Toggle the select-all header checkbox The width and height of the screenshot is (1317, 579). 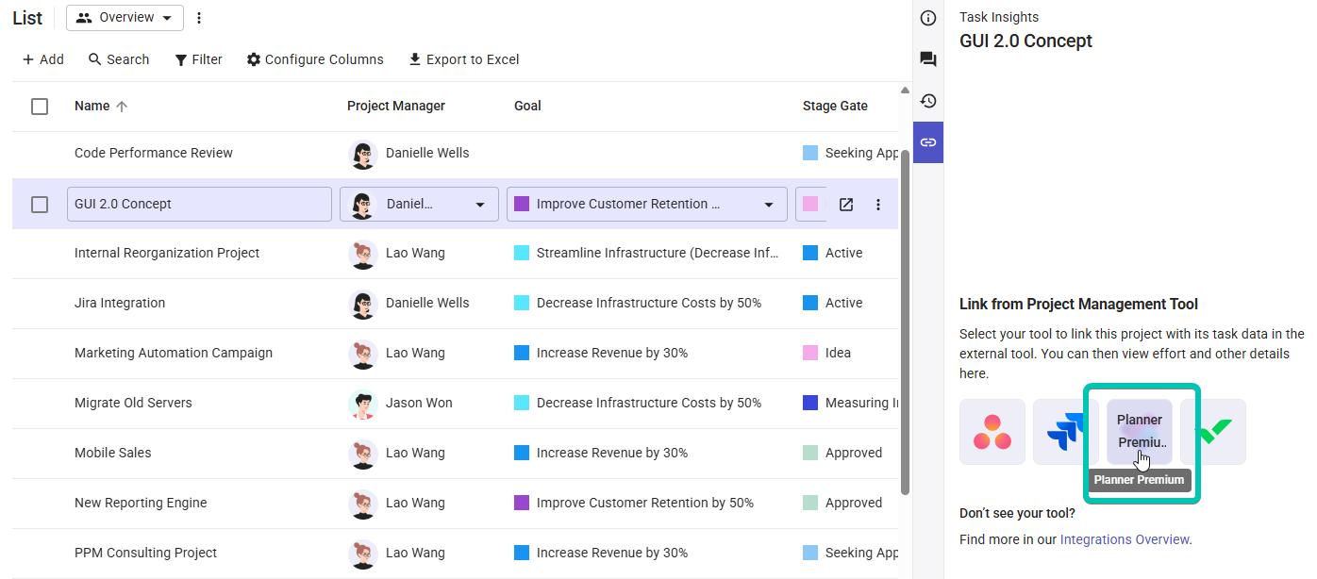point(40,107)
